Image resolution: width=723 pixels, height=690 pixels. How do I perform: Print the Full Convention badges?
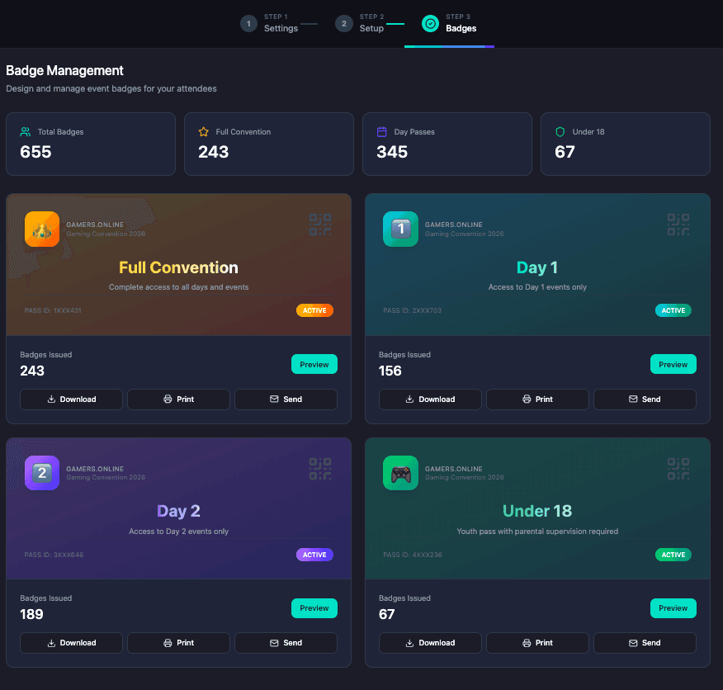pyautogui.click(x=179, y=399)
